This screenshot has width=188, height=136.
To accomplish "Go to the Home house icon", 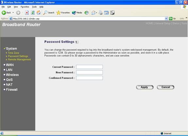I will (x=39, y=13).
